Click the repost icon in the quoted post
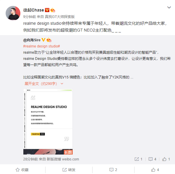This screenshot has width=175, height=174. click(137, 159)
